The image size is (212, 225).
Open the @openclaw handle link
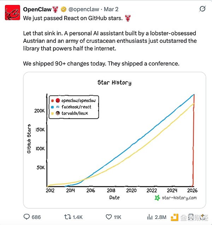84,9
